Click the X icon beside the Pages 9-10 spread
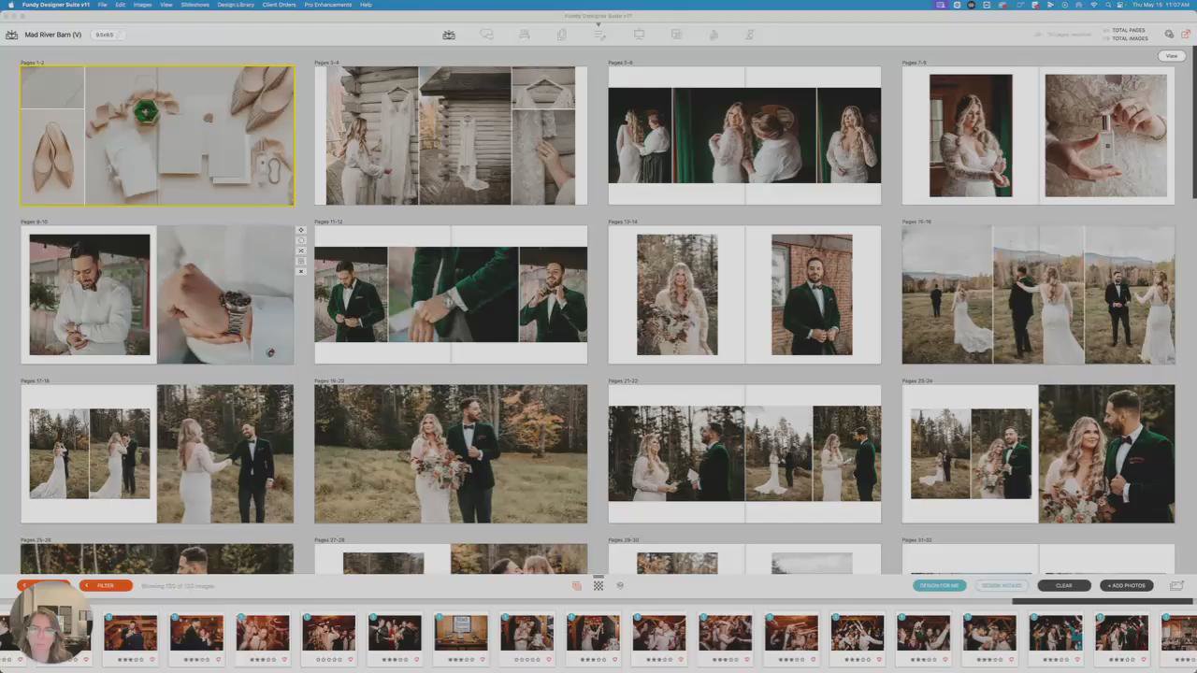 click(301, 271)
